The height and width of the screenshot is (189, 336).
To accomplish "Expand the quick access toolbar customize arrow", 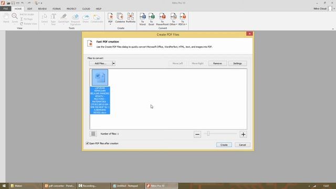I will tap(41, 3).
